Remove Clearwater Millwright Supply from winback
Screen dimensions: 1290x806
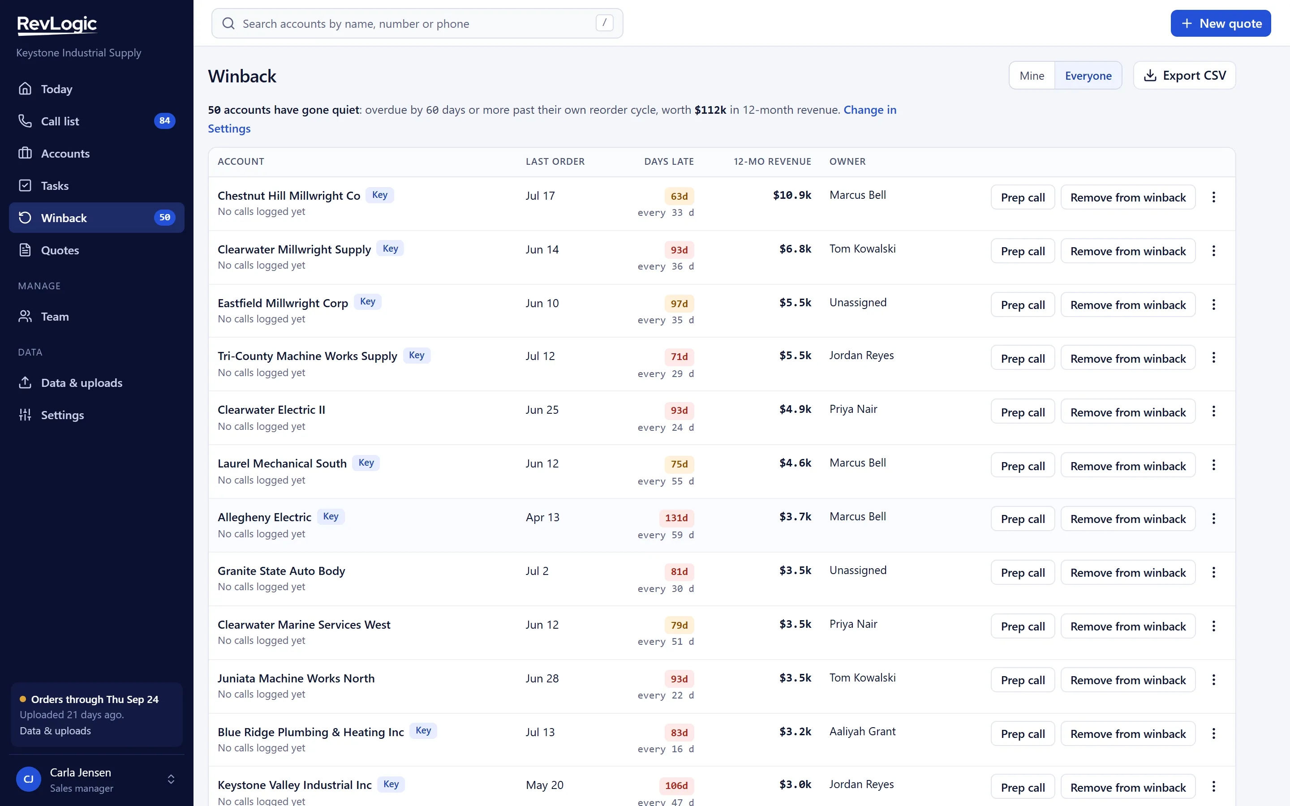click(x=1128, y=251)
